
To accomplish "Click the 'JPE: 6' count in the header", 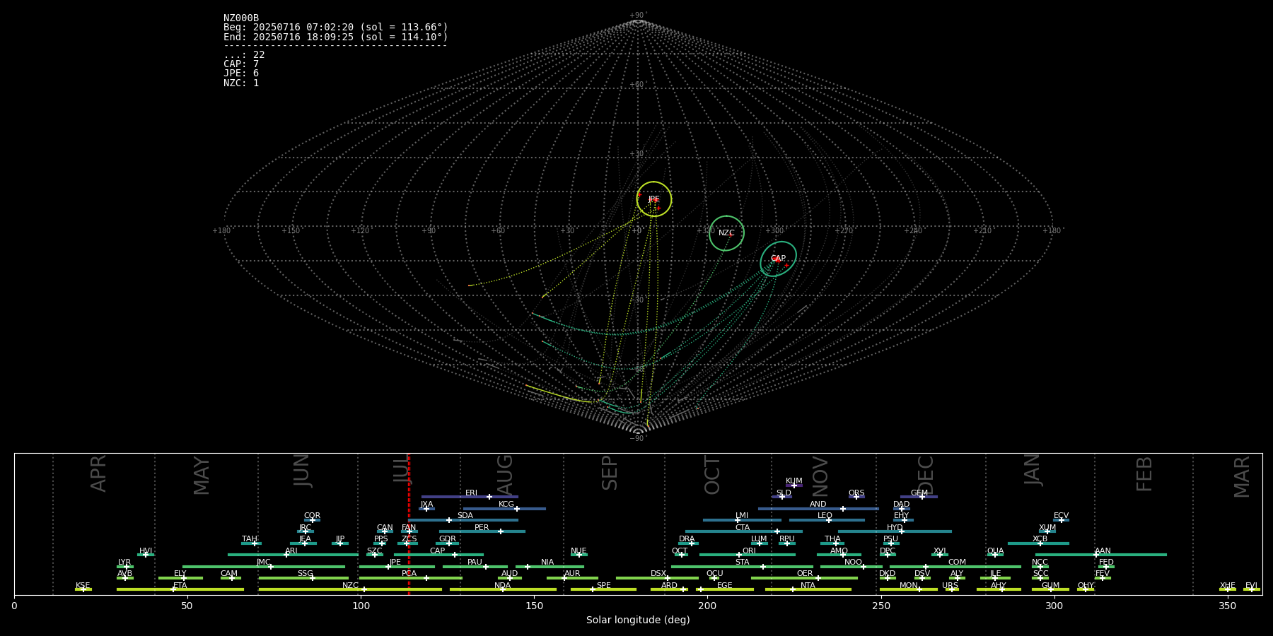I will pyautogui.click(x=241, y=73).
